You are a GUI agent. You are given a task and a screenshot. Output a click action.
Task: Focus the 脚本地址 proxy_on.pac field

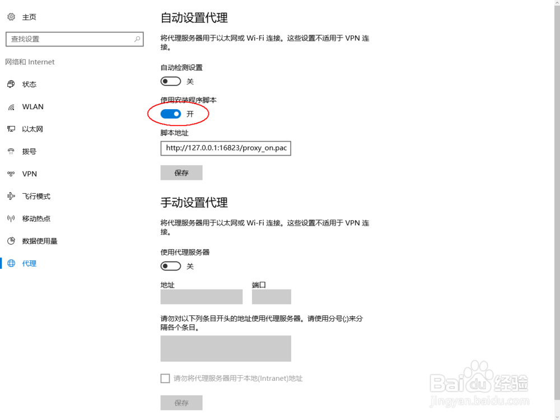click(x=226, y=148)
